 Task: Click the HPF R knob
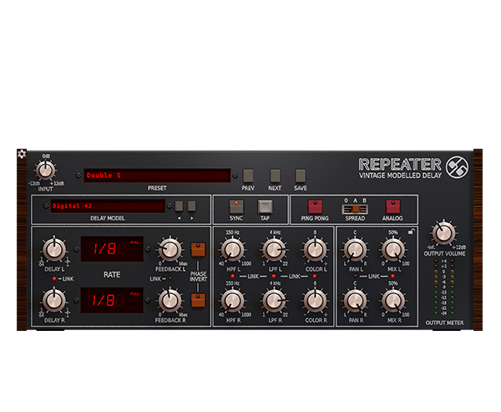pyautogui.click(x=233, y=301)
